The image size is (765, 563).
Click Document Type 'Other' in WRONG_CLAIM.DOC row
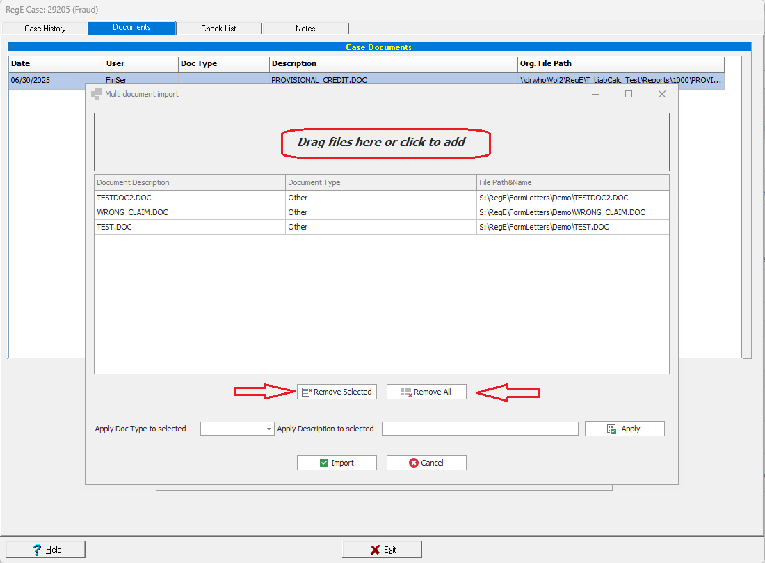click(x=380, y=212)
